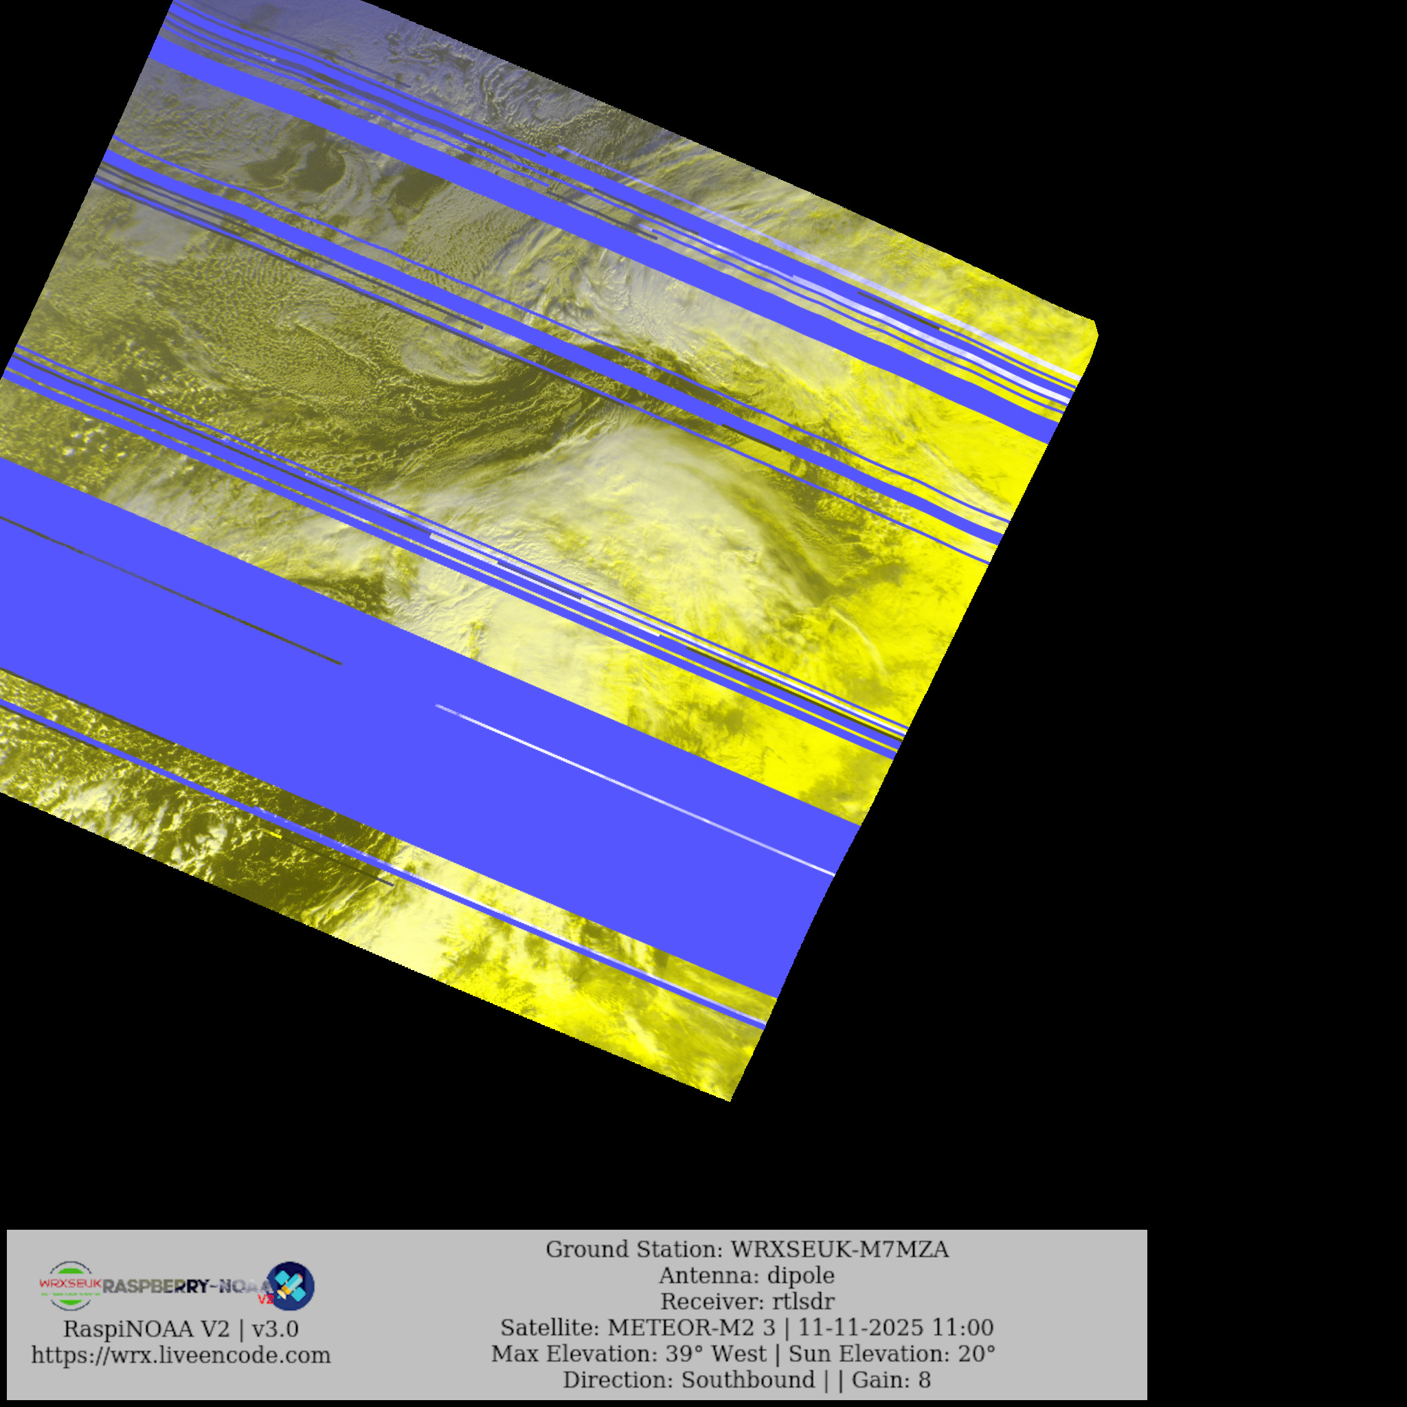Image resolution: width=1407 pixels, height=1407 pixels.
Task: Click the Max Elevation 39° West text
Action: click(x=629, y=1354)
